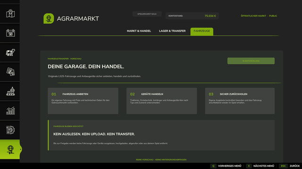Screen dimensions: 302x169
Task: Click Fahrzeugtransfer - Vorschau label
Action: (x=65, y=59)
